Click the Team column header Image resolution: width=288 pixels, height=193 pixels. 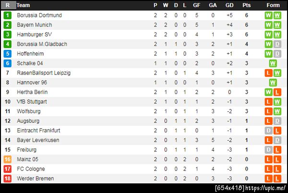click(23, 5)
